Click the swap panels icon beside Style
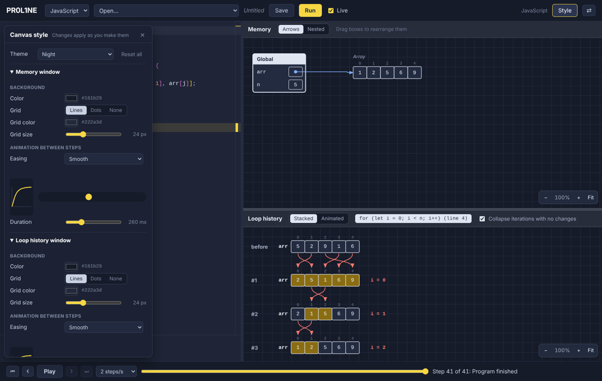The image size is (602, 381). 588,10
